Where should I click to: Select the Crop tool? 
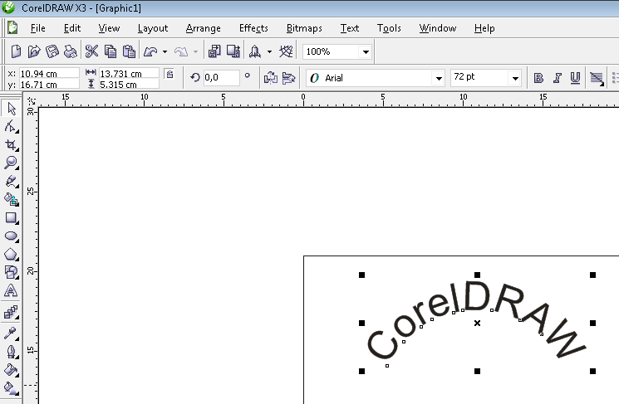click(11, 144)
